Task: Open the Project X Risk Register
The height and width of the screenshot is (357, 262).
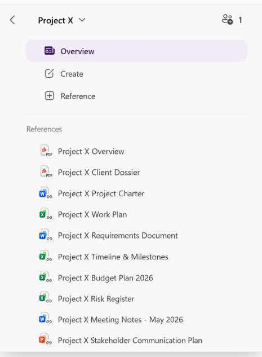Action: click(96, 299)
